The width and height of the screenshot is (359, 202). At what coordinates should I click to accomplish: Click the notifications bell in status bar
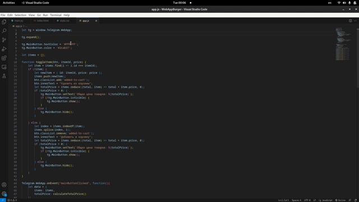pos(356,200)
